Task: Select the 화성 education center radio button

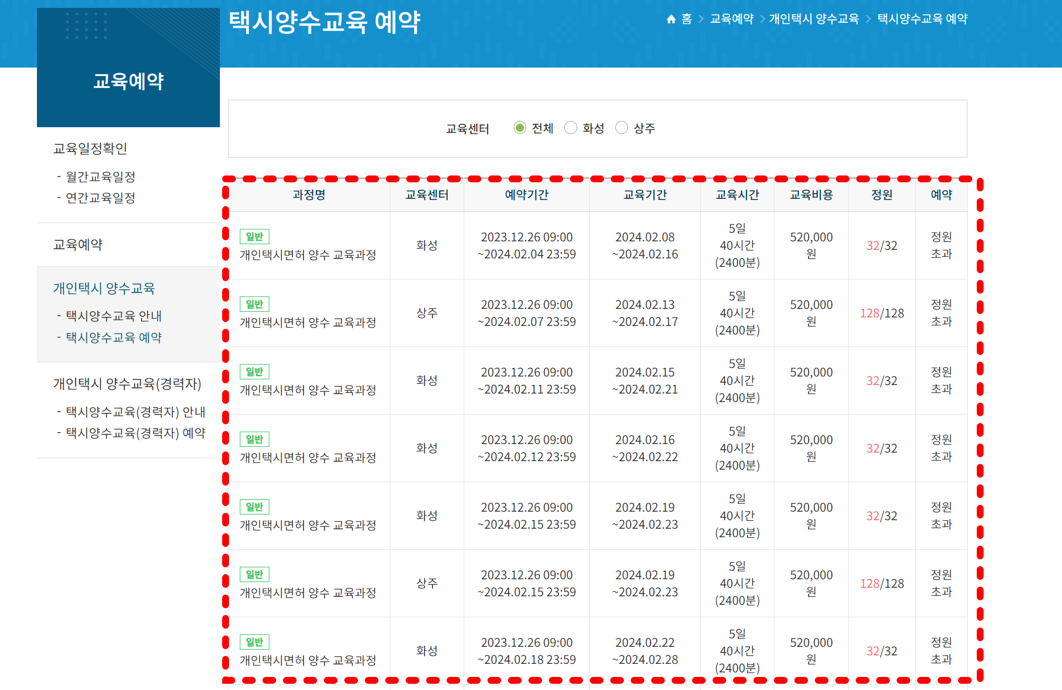Action: click(570, 128)
